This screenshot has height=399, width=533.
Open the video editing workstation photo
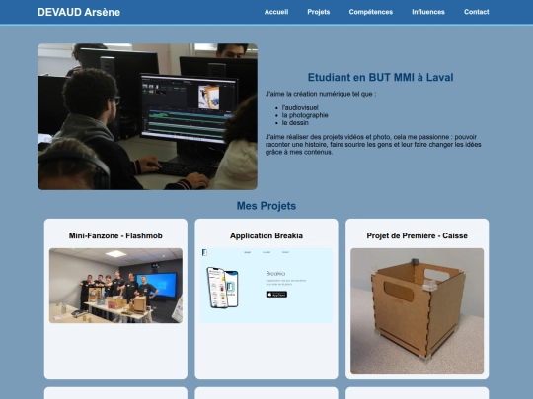(147, 116)
